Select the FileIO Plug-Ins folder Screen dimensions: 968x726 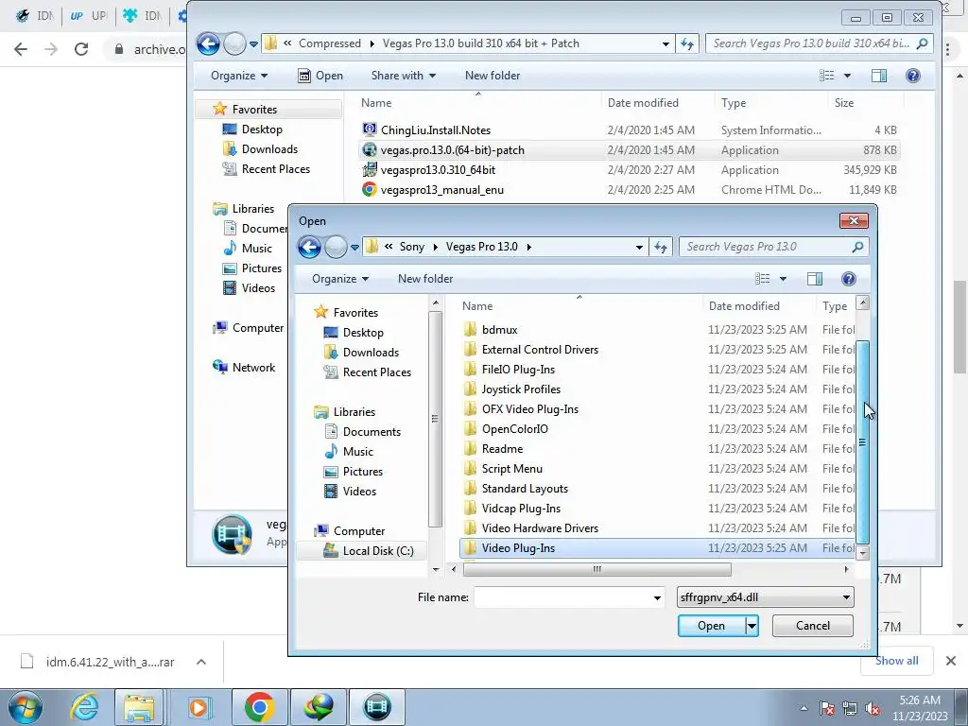pyautogui.click(x=519, y=370)
